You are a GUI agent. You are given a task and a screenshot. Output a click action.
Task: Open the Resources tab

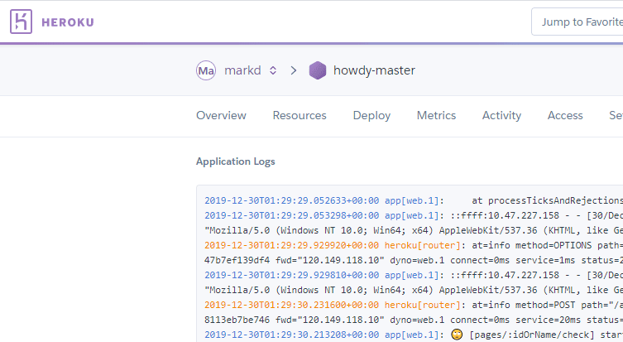[x=300, y=116]
